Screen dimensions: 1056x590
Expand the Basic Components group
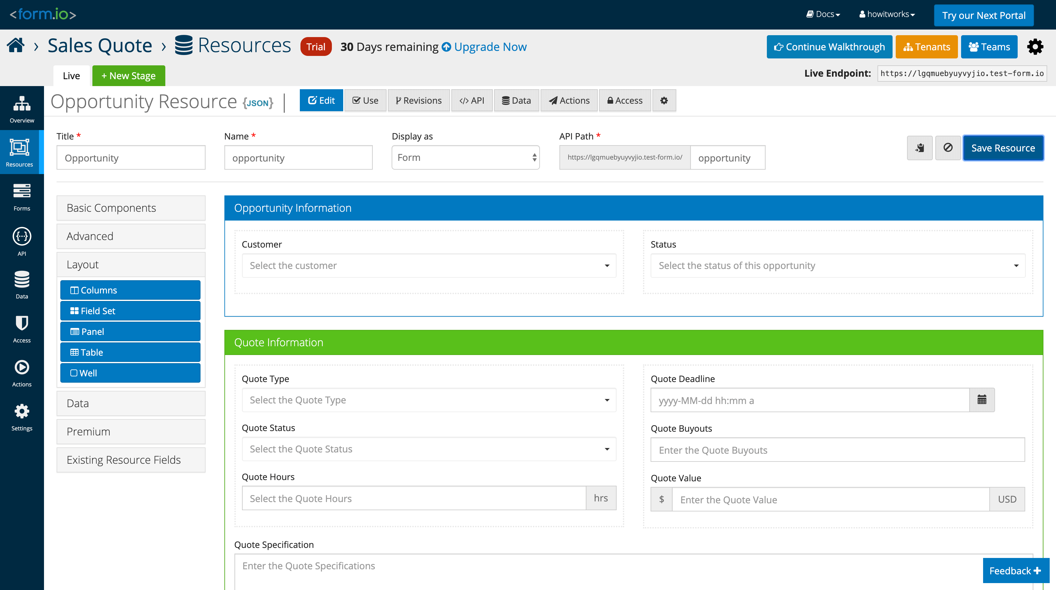(131, 208)
